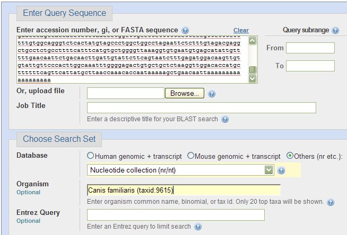The image size is (347, 235).
Task: Focus the Query subrange From field
Action: point(310,48)
